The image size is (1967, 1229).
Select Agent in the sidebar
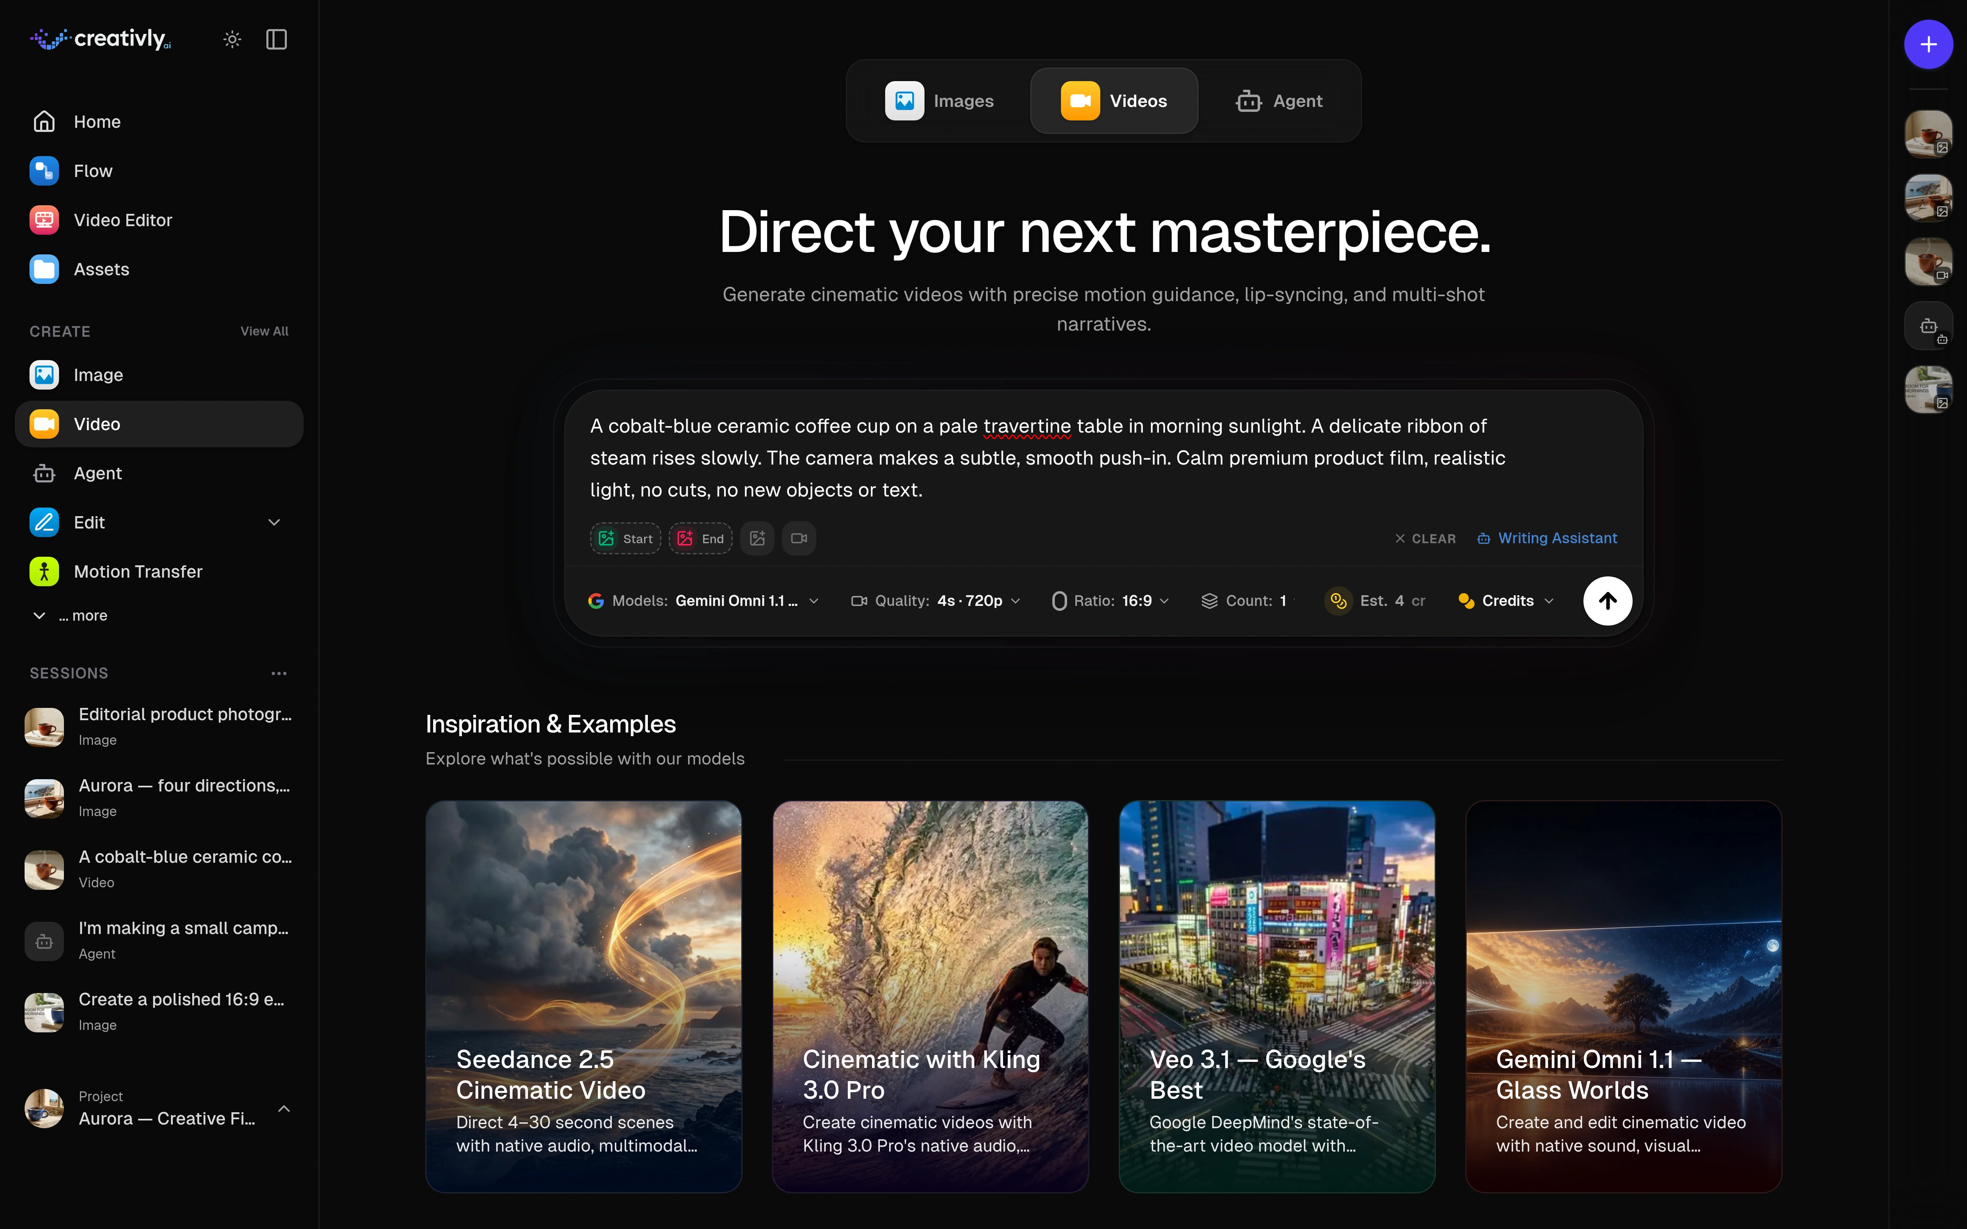(x=159, y=473)
